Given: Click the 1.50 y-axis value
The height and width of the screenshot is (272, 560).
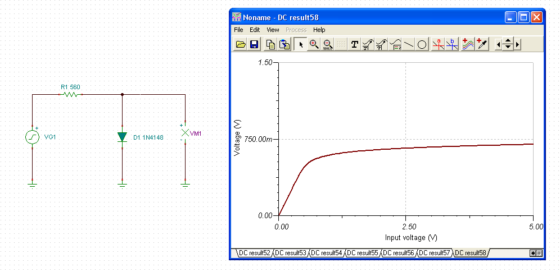Looking at the screenshot, I should [x=265, y=63].
